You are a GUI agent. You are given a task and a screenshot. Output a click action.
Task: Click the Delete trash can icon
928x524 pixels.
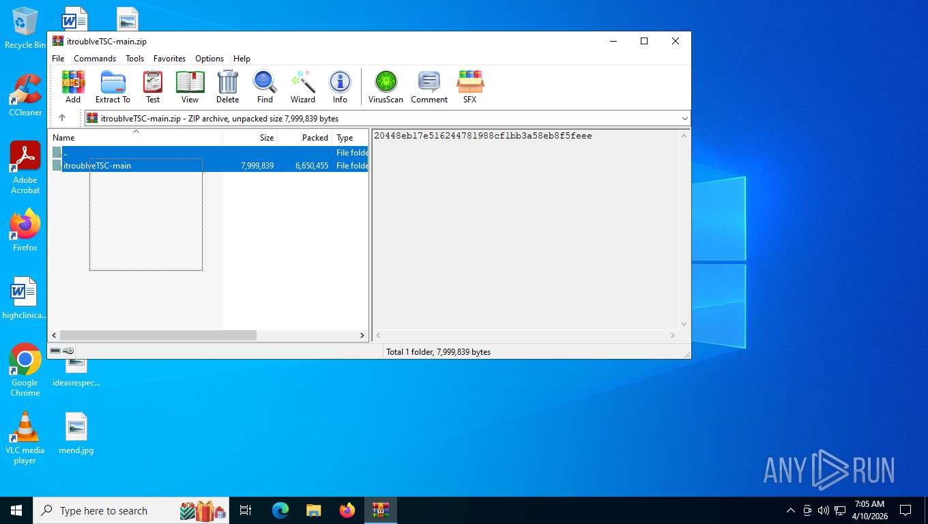click(227, 87)
